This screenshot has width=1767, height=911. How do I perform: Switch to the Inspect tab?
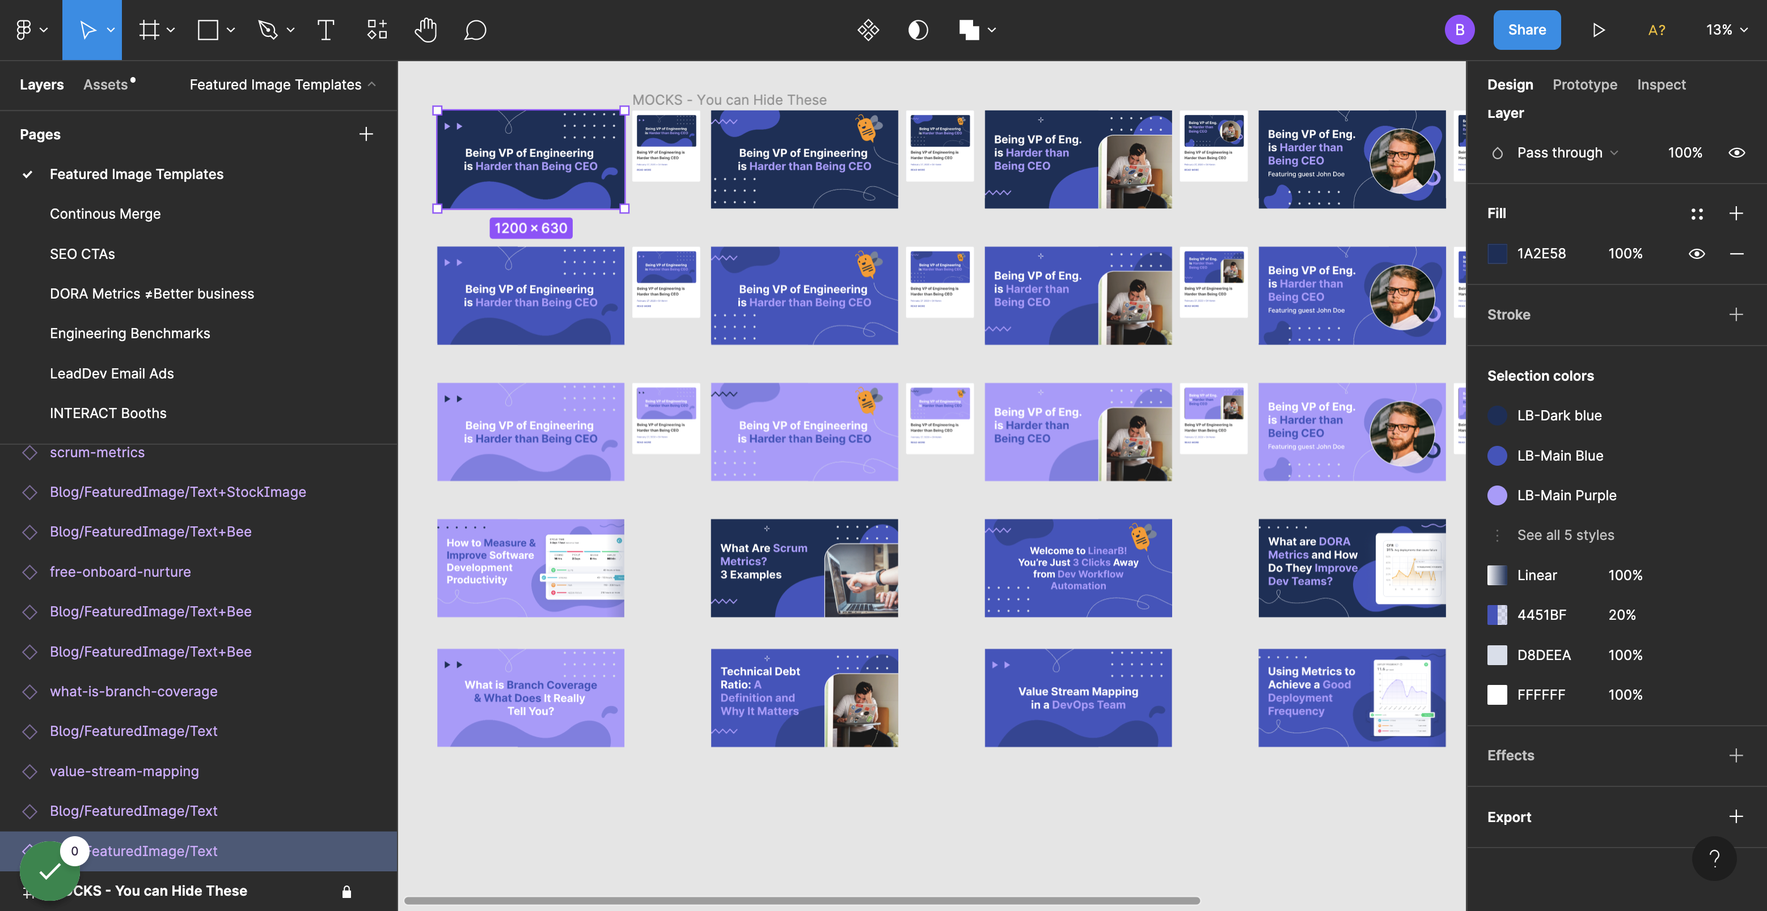pyautogui.click(x=1661, y=84)
